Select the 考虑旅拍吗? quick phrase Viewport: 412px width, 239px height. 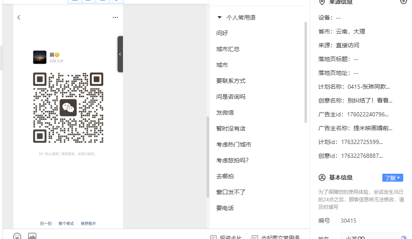point(232,160)
